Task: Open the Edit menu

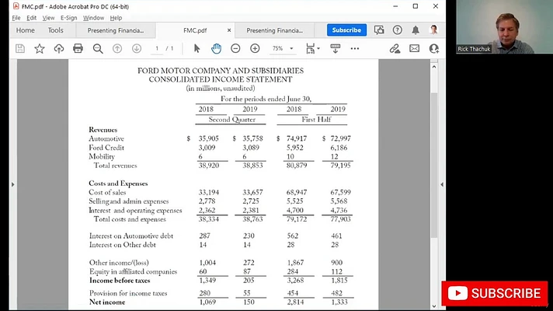Action: [31, 18]
